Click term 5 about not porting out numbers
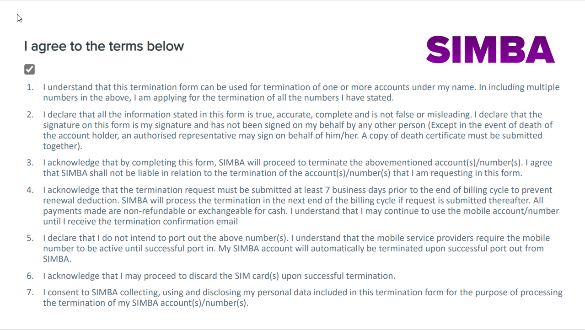The height and width of the screenshot is (330, 585). (x=296, y=248)
